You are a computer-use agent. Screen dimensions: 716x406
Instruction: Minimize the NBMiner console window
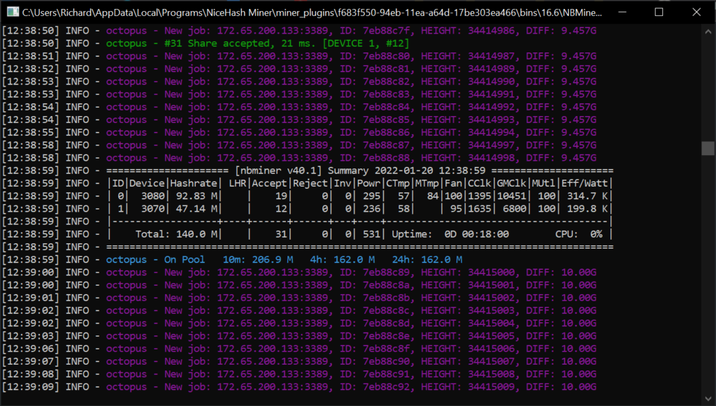pyautogui.click(x=622, y=12)
